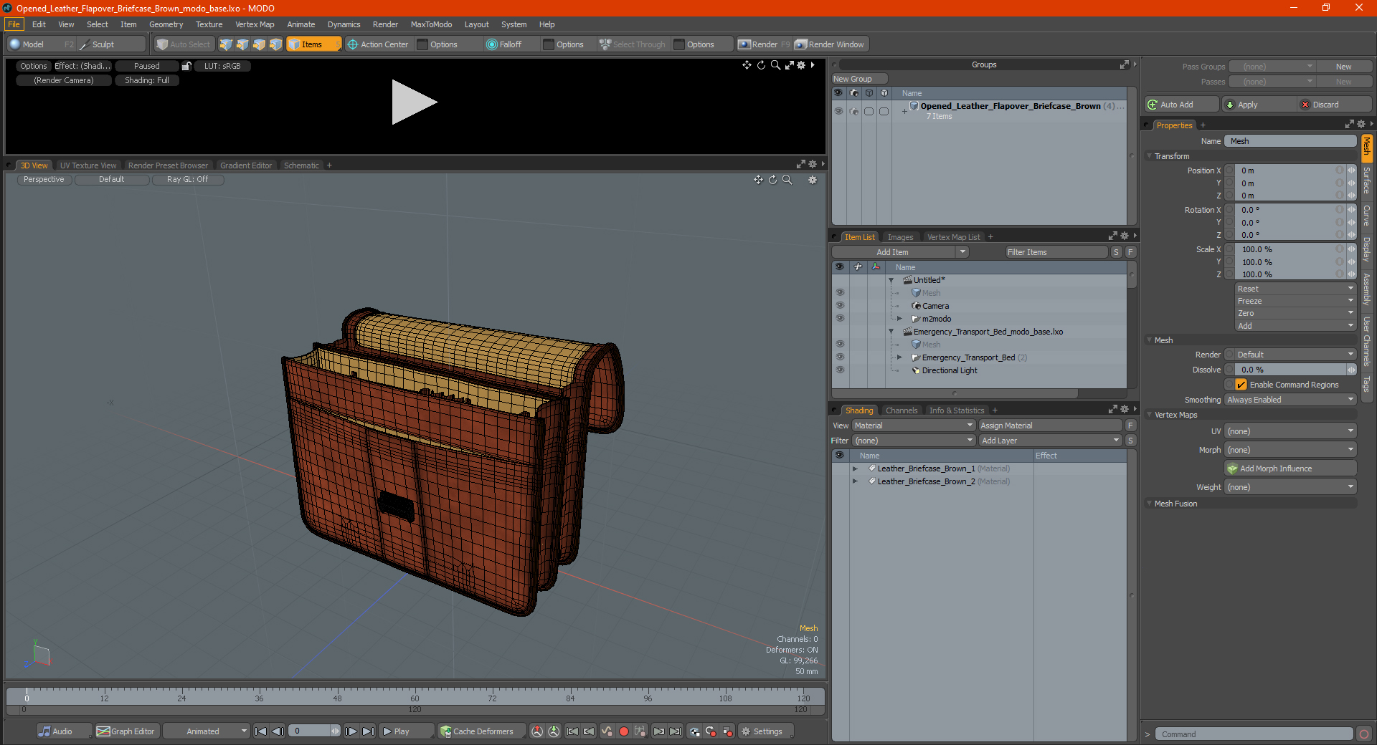The width and height of the screenshot is (1377, 745).
Task: Toggle visibility of Directional Light
Action: [x=840, y=370]
